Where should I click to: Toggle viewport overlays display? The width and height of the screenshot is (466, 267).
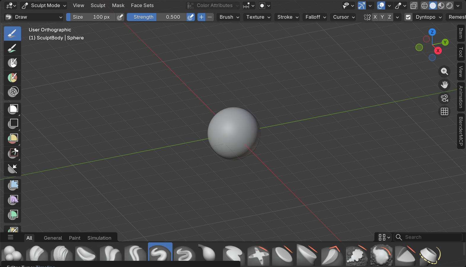click(x=381, y=6)
